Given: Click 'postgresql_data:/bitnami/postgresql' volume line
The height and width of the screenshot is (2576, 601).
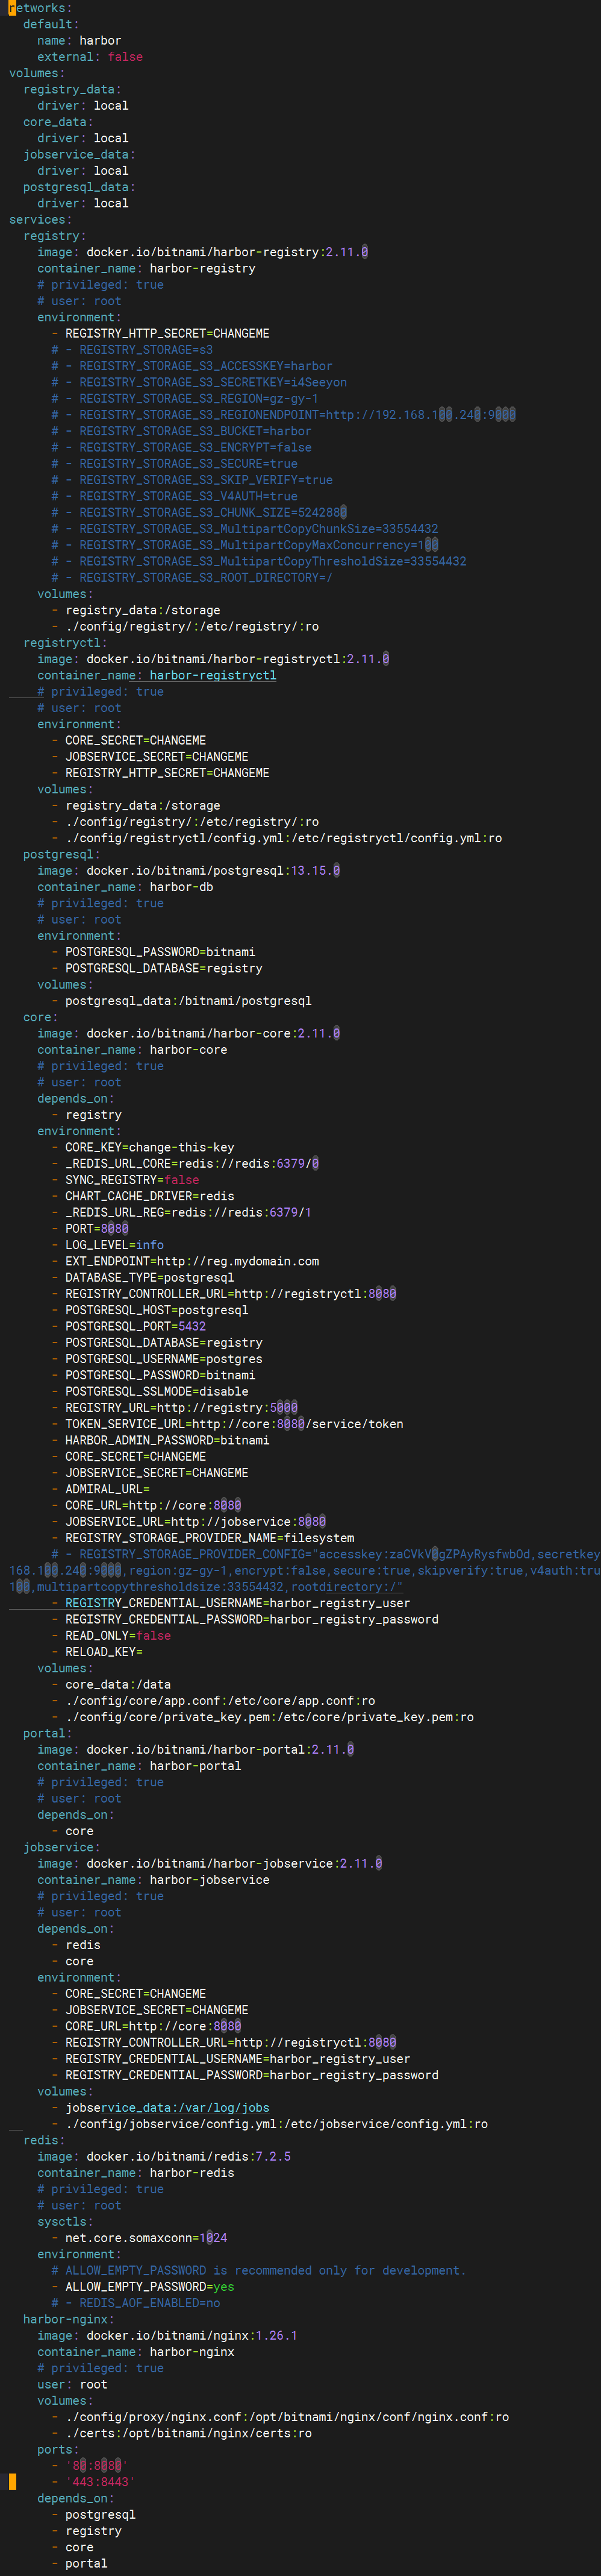Looking at the screenshot, I should pos(181,1001).
